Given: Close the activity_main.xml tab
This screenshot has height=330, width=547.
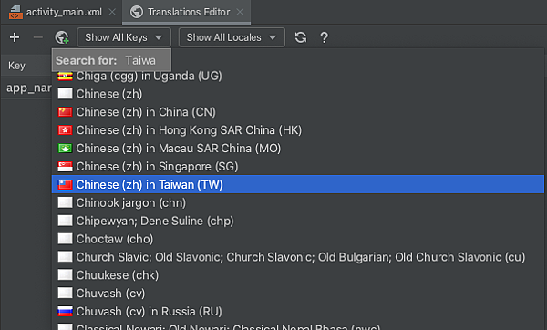Looking at the screenshot, I should pyautogui.click(x=112, y=12).
